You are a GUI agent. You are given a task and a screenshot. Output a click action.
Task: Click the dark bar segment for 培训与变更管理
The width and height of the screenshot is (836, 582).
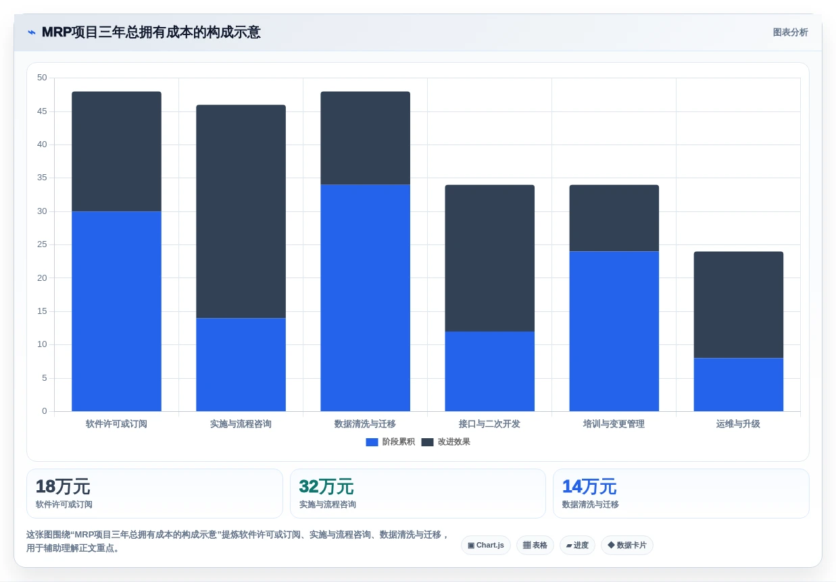(x=614, y=218)
